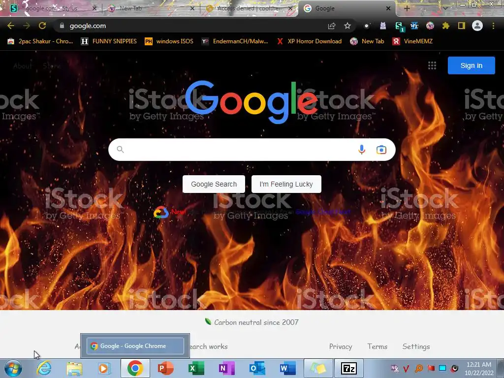Viewport: 504px width, 378px height.
Task: Search by image with camera icon
Action: click(381, 150)
